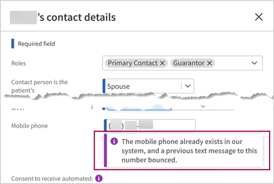Close the contact details dialog
This screenshot has width=274, height=184.
pyautogui.click(x=259, y=17)
